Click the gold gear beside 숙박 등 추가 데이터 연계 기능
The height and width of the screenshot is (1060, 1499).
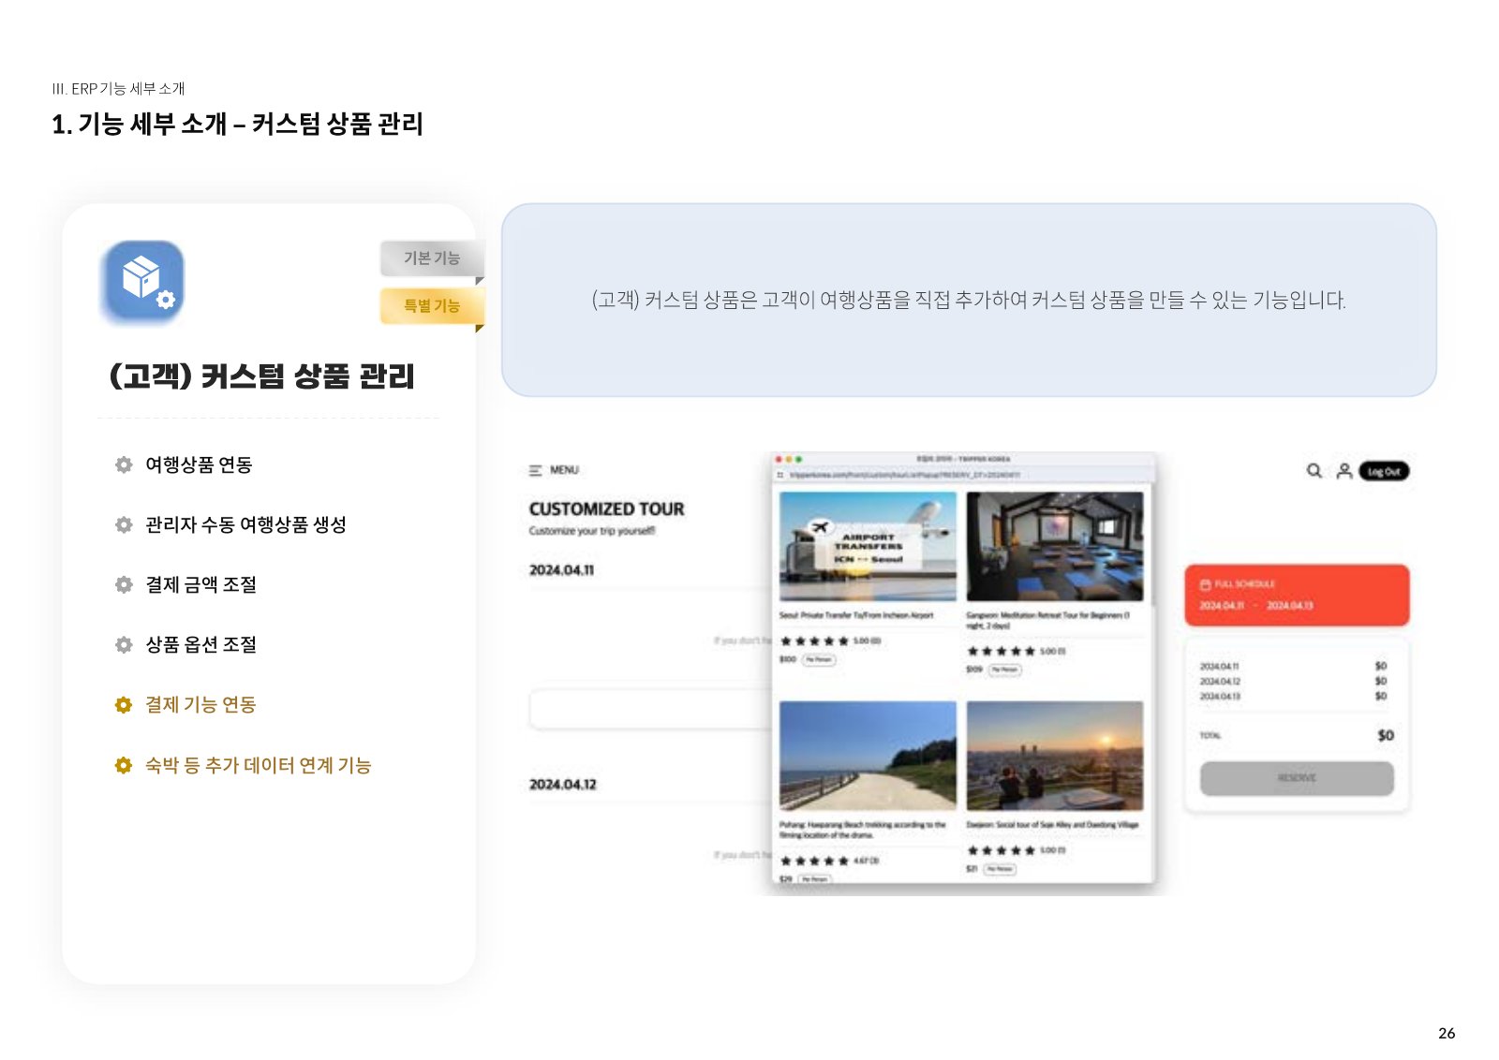pyautogui.click(x=124, y=765)
